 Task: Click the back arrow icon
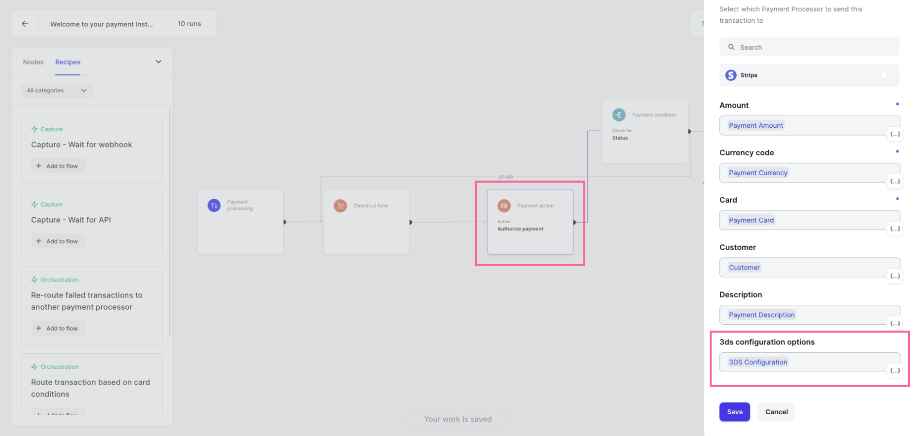(25, 24)
